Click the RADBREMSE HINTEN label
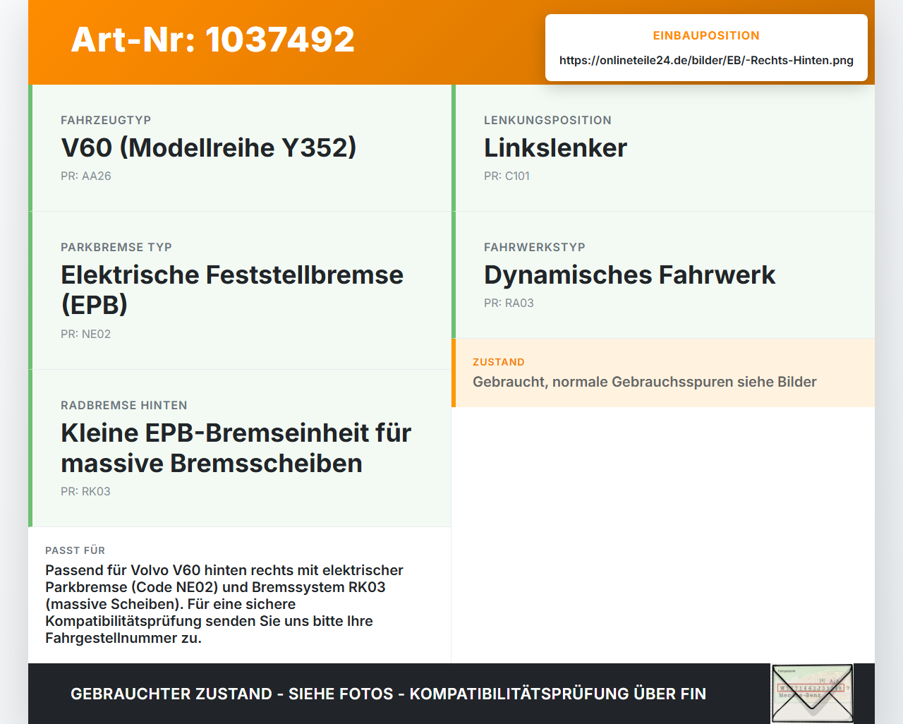Viewport: 903px width, 724px height. pyautogui.click(x=124, y=405)
